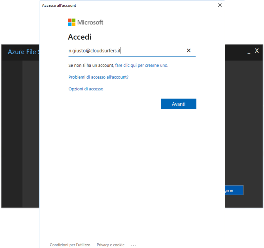Click the 'Accesso all'account' title text
Viewport: 264px width, 248px height.
click(59, 5)
